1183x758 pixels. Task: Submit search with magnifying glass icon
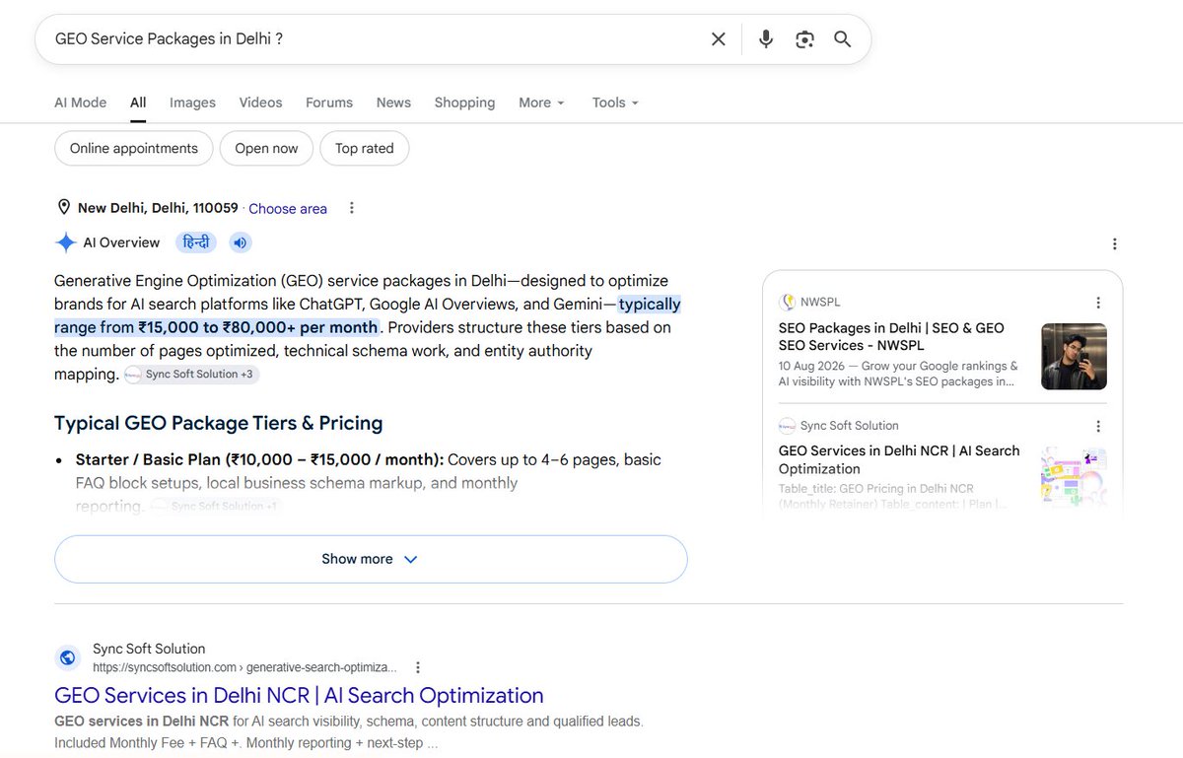tap(842, 39)
